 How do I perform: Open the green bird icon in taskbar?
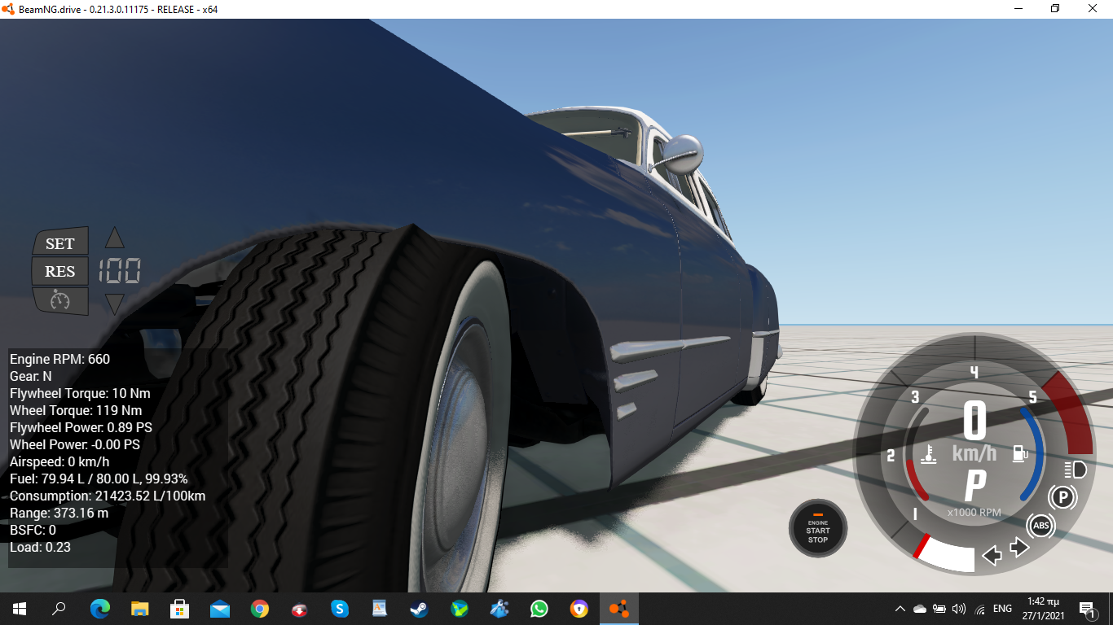point(460,608)
